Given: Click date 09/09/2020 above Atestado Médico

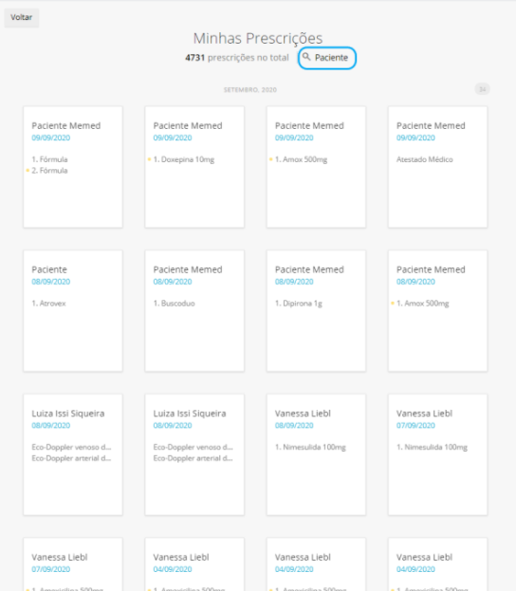Looking at the screenshot, I should click(x=415, y=138).
